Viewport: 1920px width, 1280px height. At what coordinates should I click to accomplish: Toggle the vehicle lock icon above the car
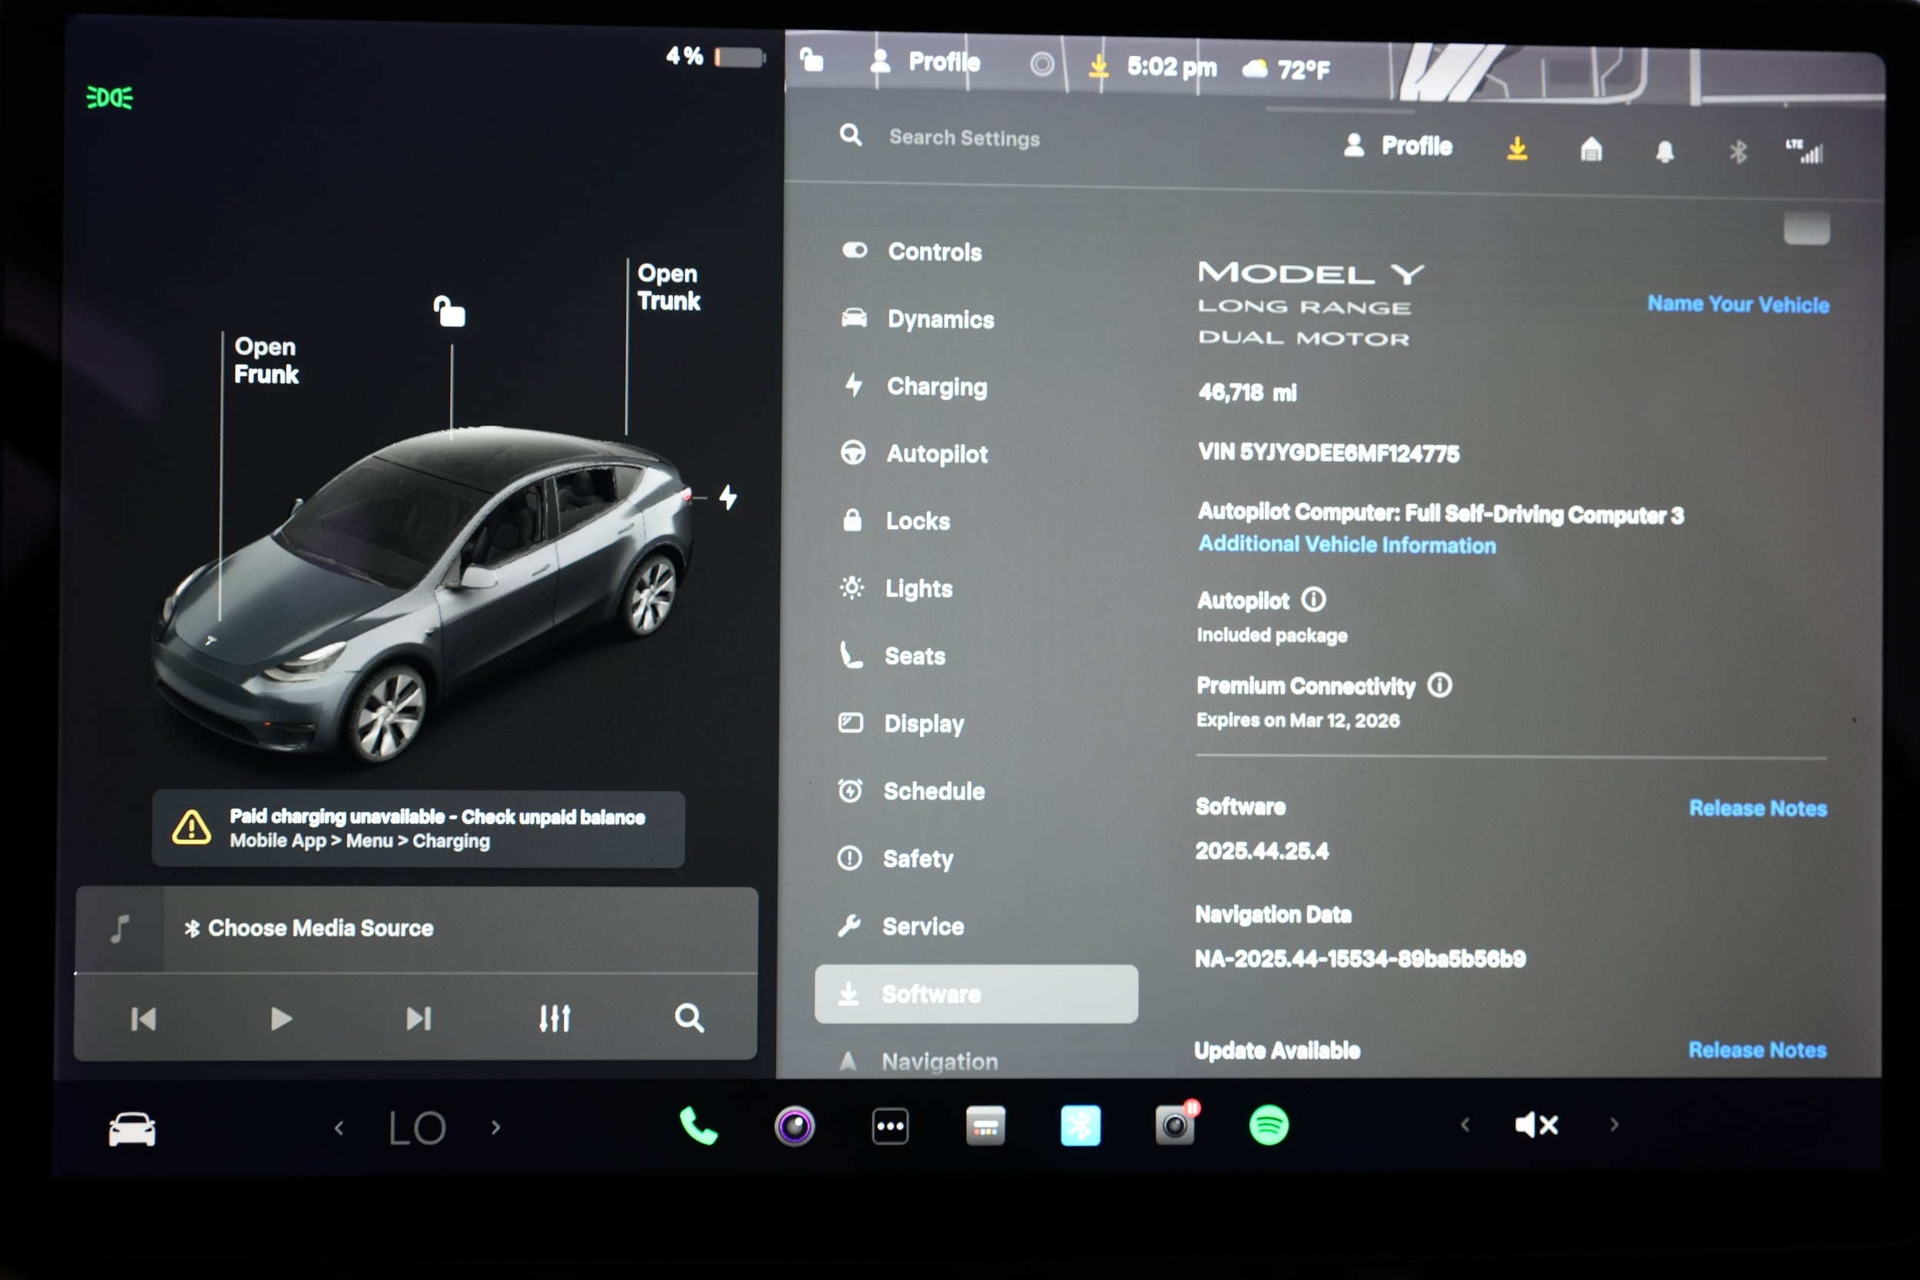coord(451,312)
